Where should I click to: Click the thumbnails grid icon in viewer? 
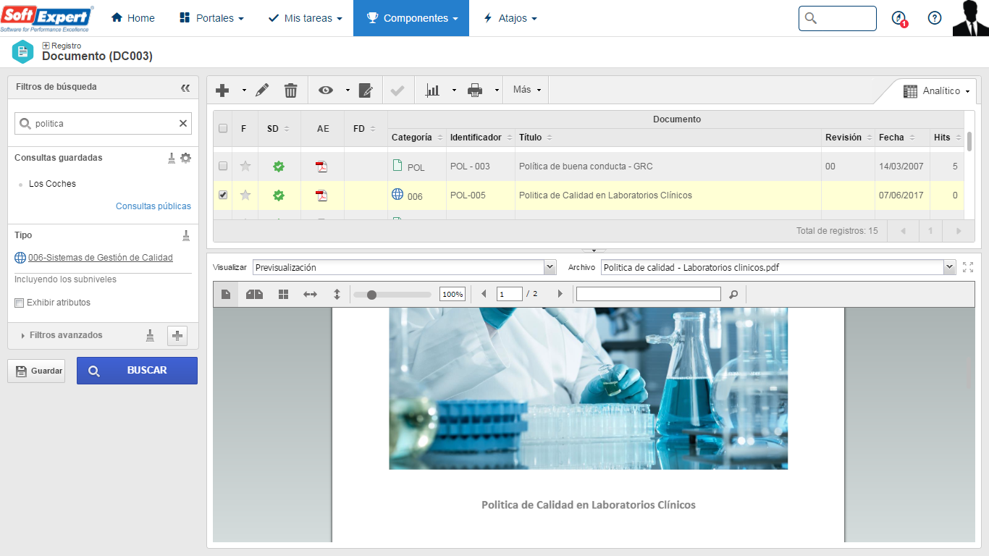[283, 294]
